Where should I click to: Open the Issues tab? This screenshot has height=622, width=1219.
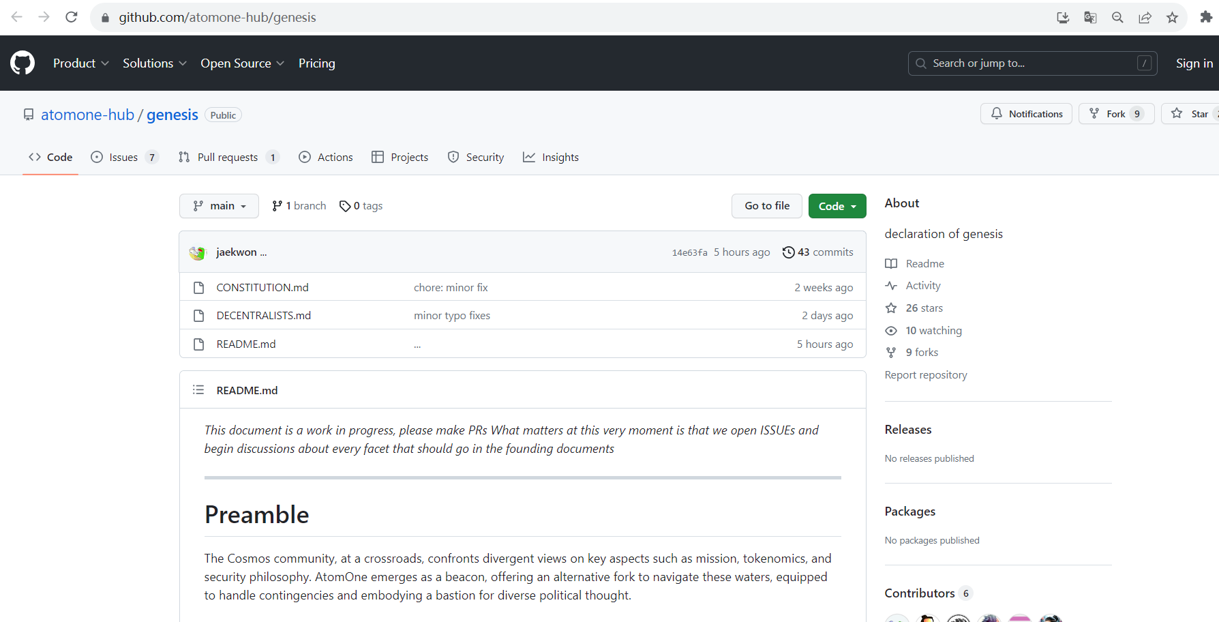[x=125, y=158]
